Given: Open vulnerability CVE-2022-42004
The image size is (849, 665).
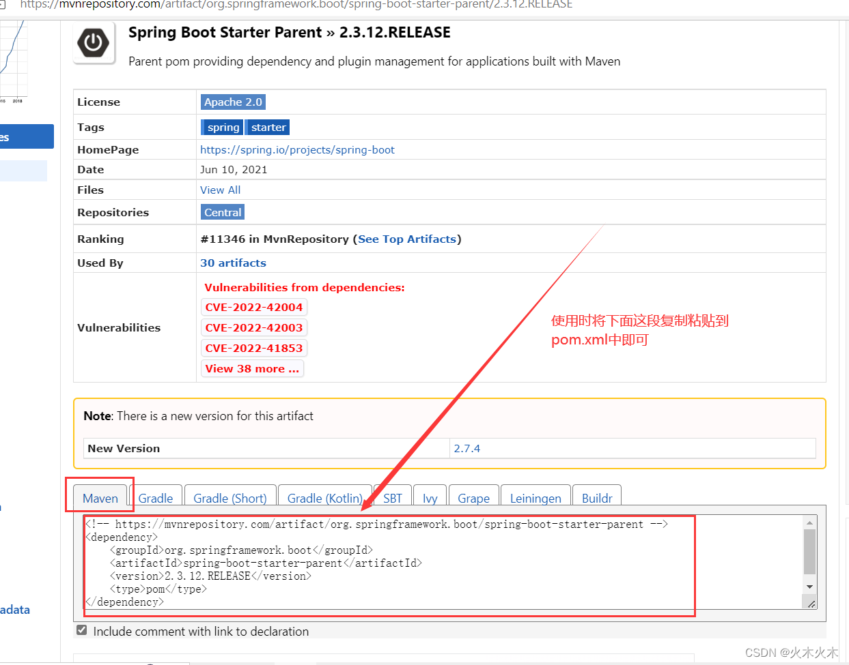Looking at the screenshot, I should [254, 307].
